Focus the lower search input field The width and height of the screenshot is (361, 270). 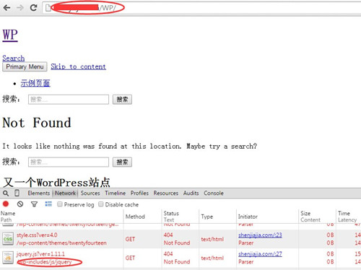[x=69, y=162]
